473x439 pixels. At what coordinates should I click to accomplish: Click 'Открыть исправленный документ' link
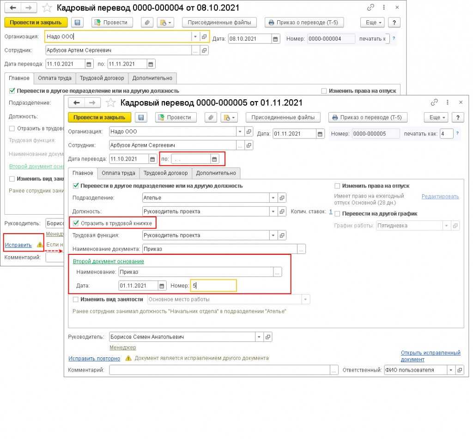pos(430,356)
